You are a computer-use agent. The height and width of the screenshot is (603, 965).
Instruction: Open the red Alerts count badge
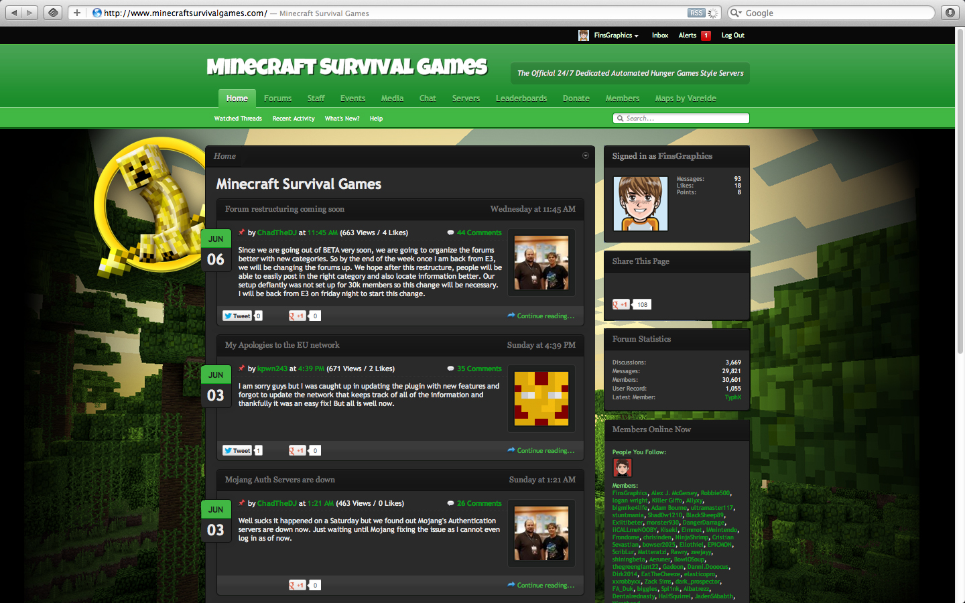click(x=706, y=36)
